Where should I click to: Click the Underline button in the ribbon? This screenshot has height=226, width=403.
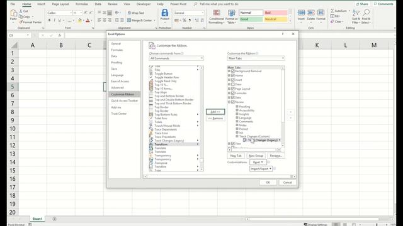60,20
